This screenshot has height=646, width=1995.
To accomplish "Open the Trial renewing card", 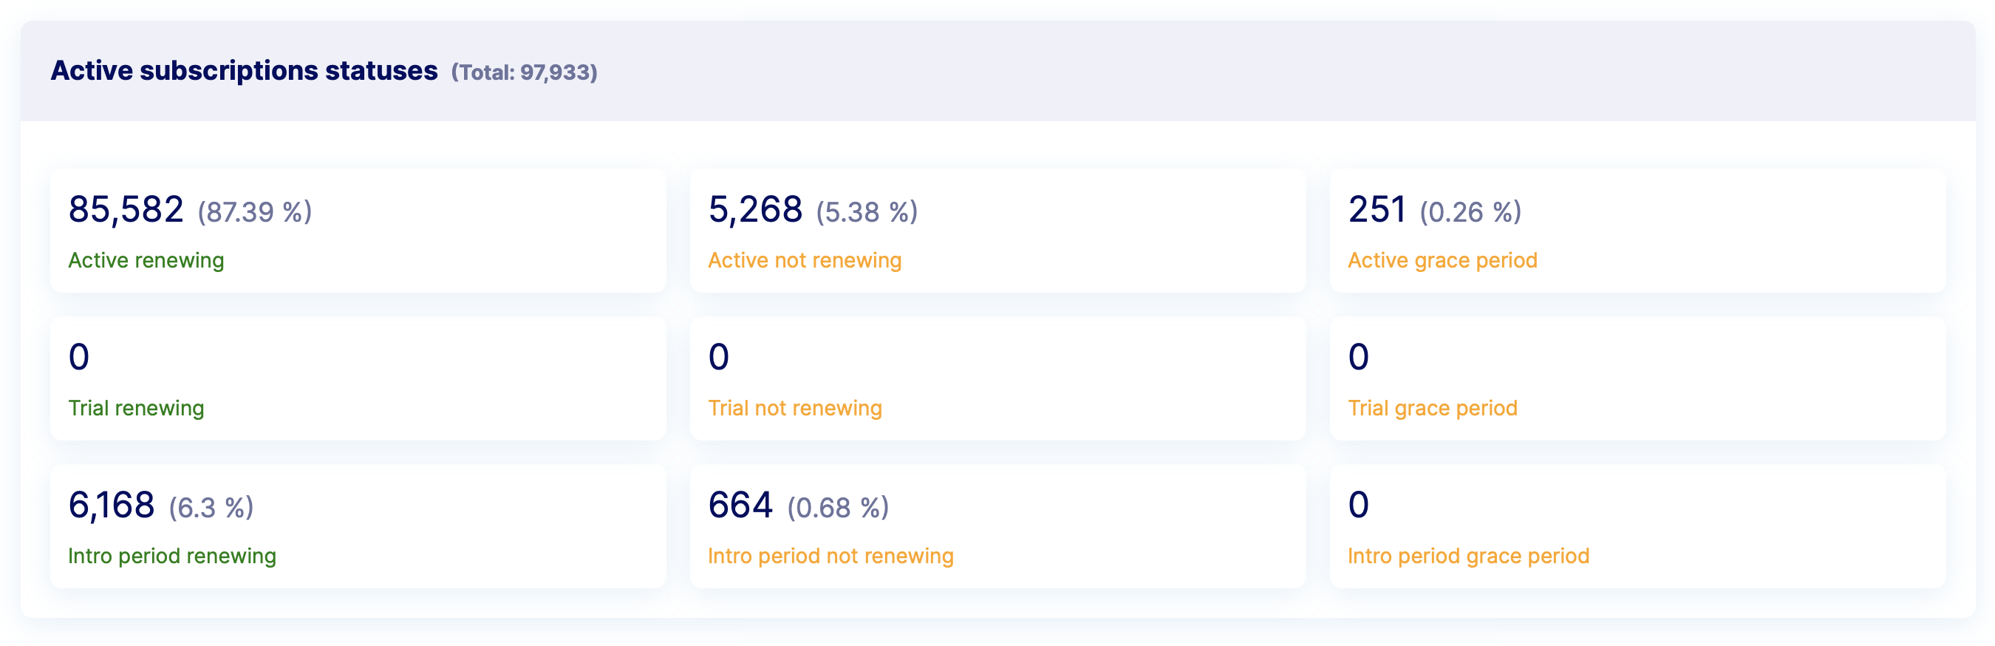I will tap(358, 378).
